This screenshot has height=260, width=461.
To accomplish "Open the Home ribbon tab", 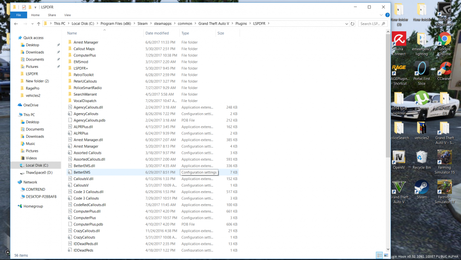I will coord(35,15).
